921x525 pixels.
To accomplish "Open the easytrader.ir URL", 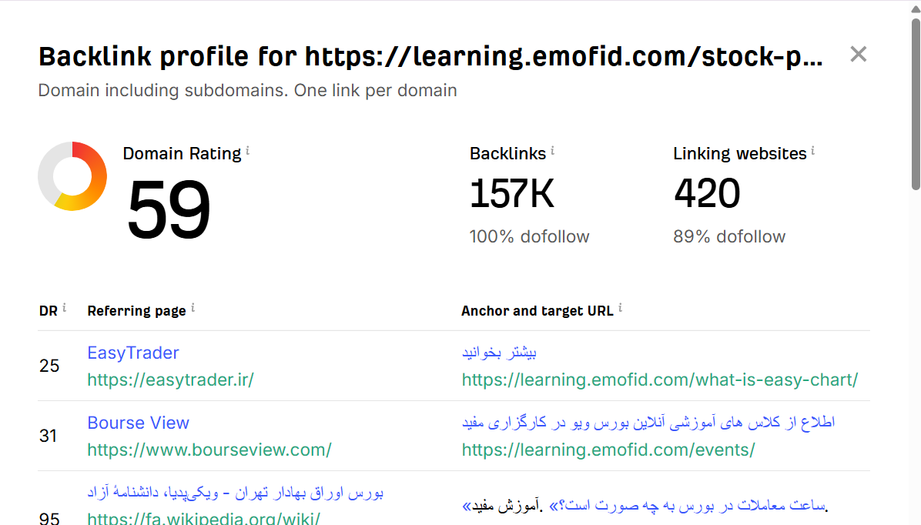I will [170, 380].
